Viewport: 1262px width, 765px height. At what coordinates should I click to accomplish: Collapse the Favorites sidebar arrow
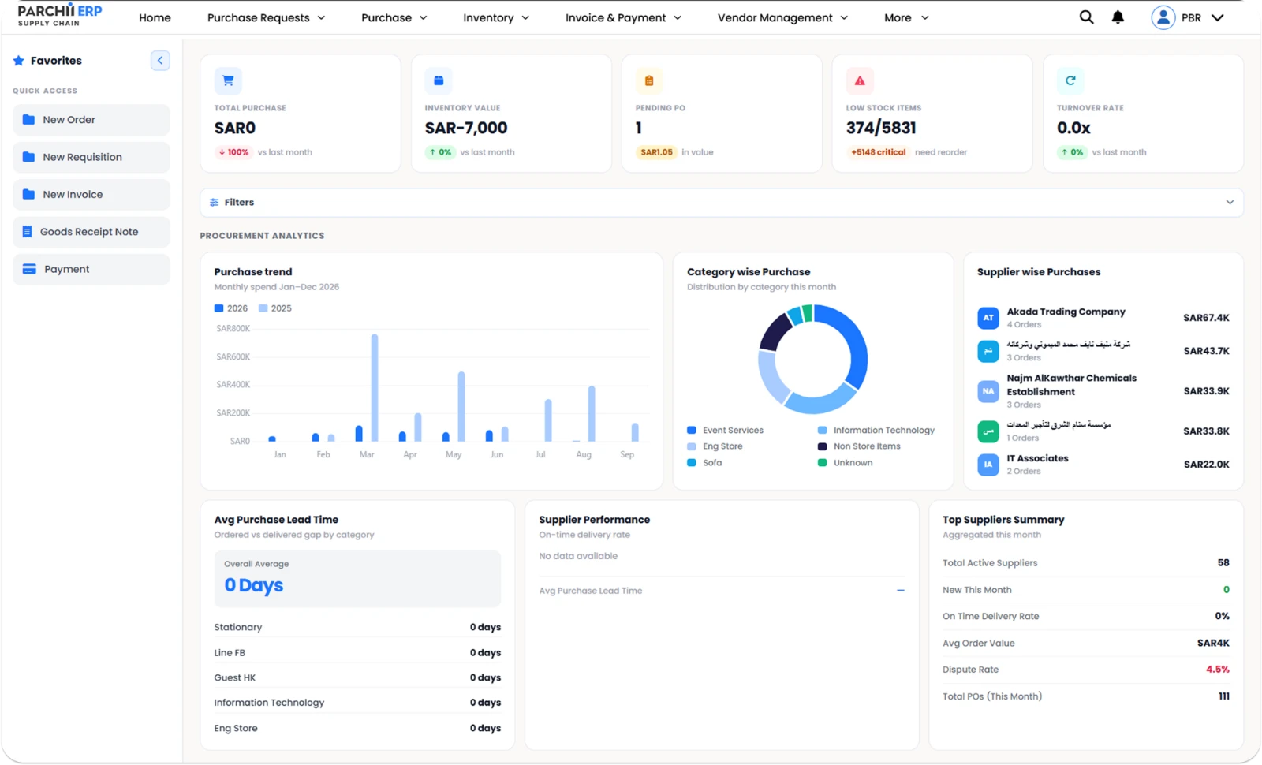click(160, 61)
